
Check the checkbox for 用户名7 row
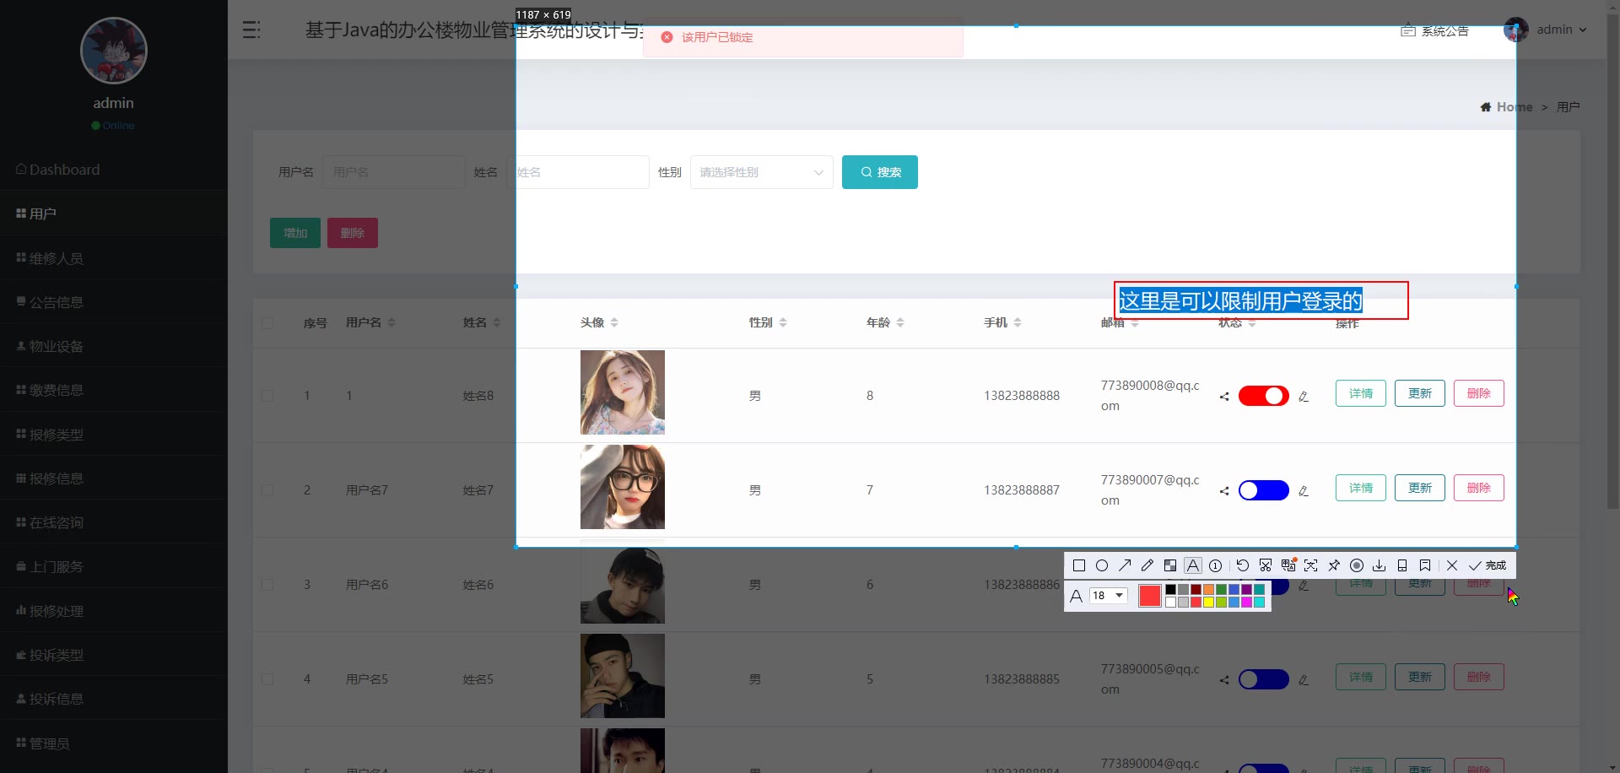[267, 490]
